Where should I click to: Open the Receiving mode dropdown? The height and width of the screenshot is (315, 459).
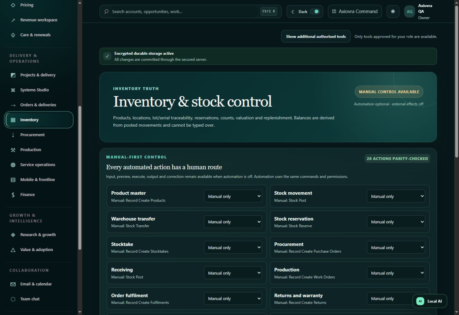pyautogui.click(x=233, y=273)
